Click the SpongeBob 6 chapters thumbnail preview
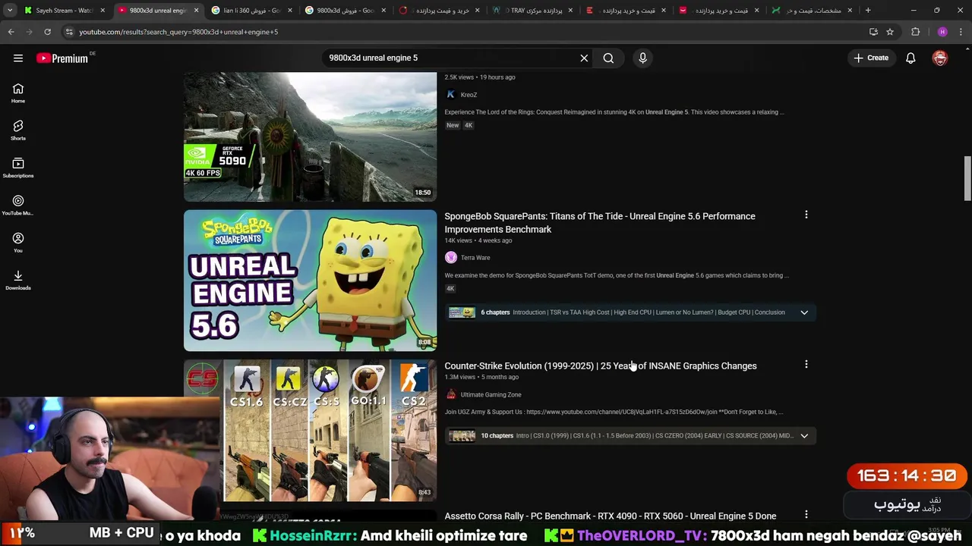The width and height of the screenshot is (972, 546). coord(462,312)
